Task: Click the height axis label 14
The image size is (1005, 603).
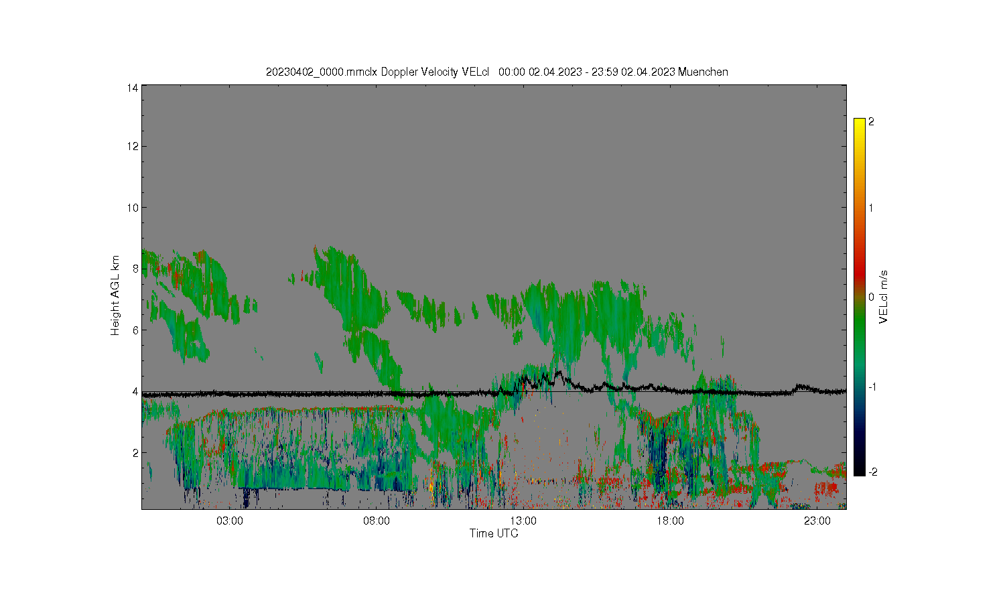Action: tap(133, 88)
